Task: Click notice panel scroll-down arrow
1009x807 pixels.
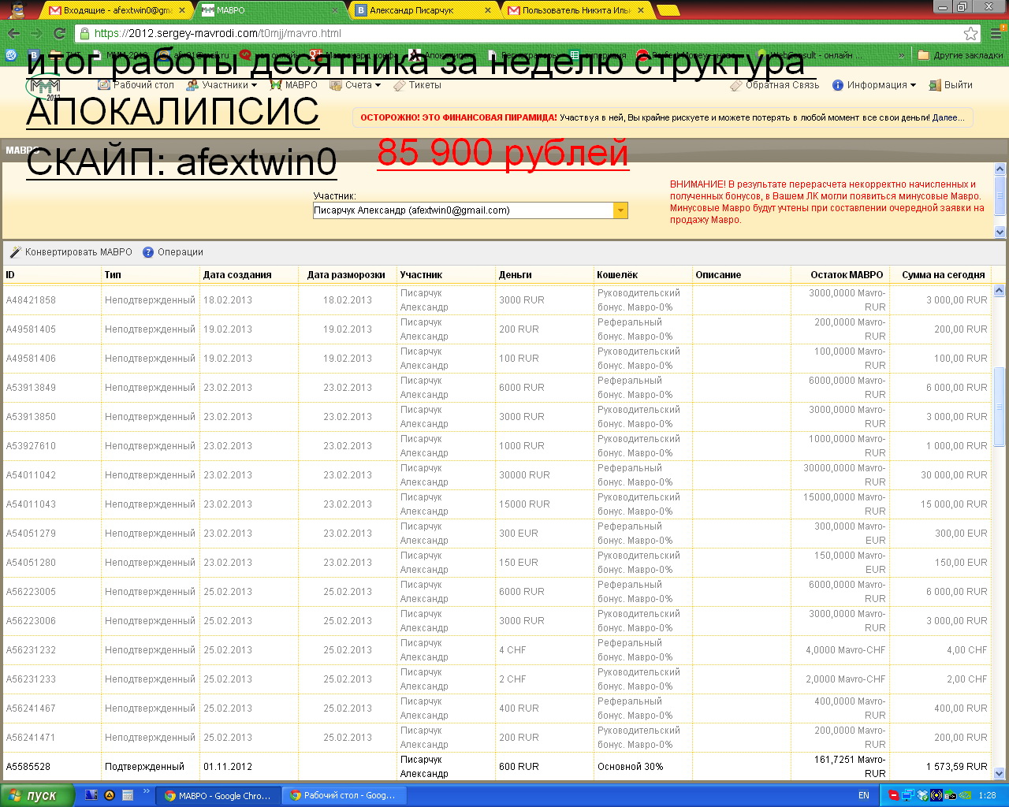Action: tap(1000, 232)
